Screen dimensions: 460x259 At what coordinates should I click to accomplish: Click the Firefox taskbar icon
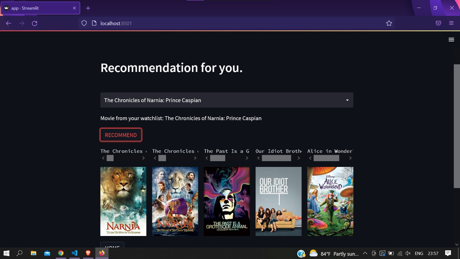(x=102, y=253)
